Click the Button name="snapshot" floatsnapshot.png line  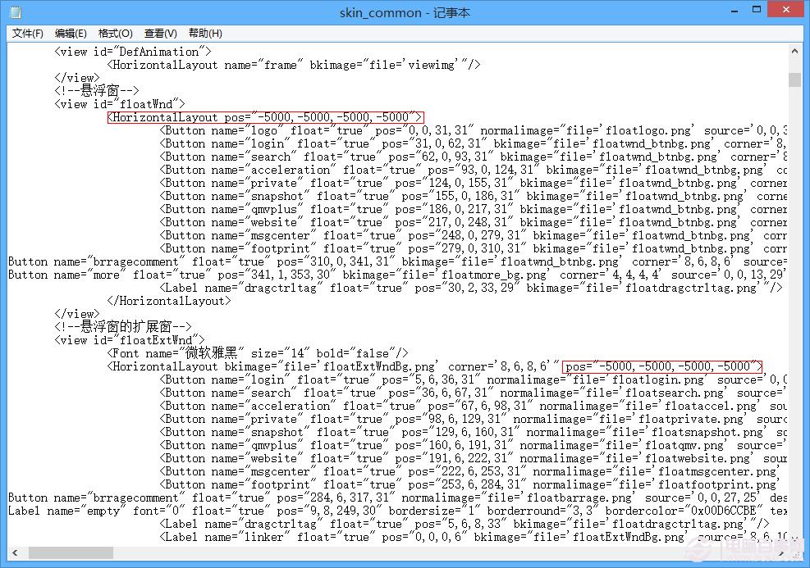click(474, 432)
